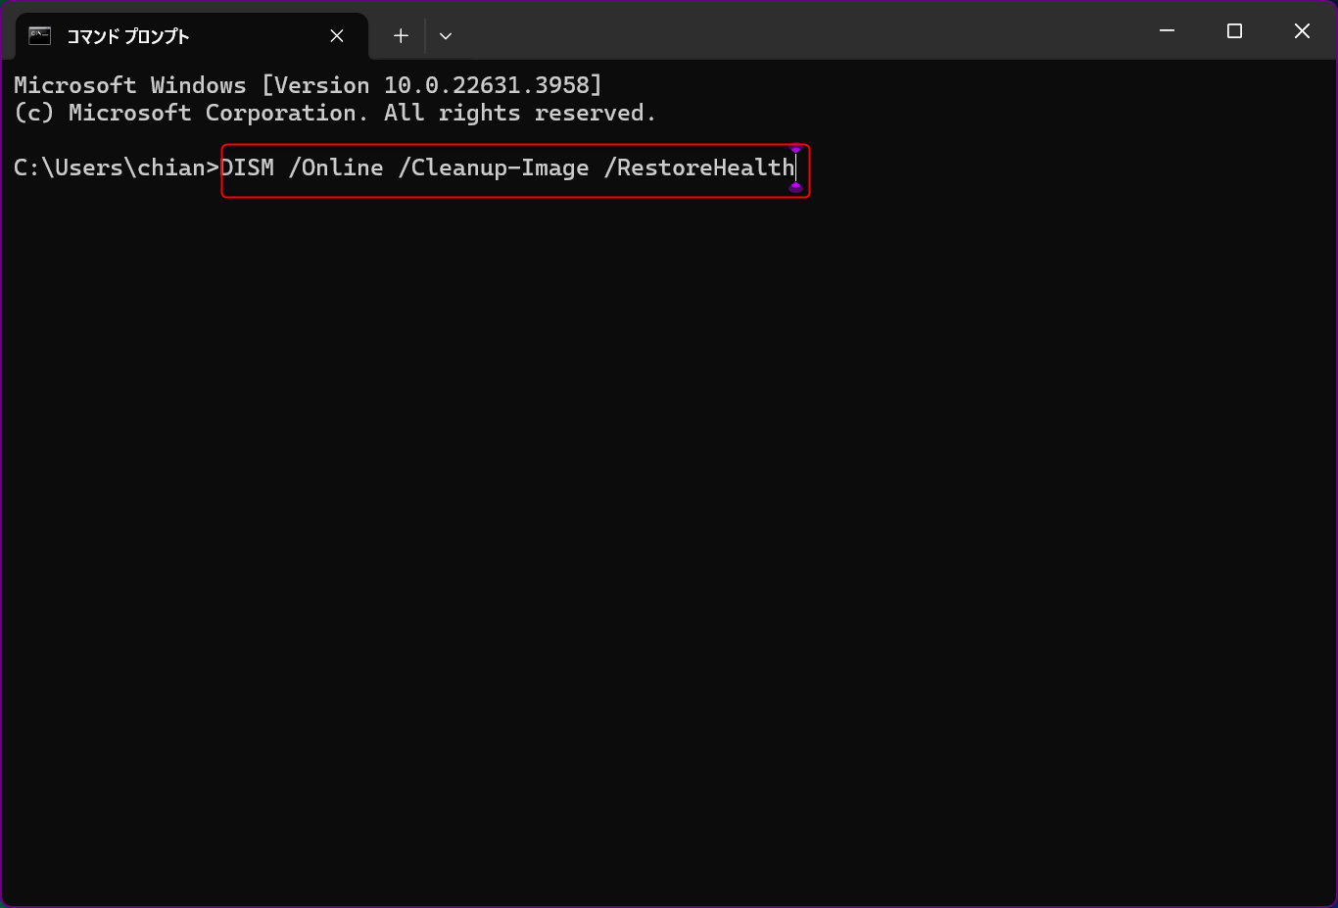Click the C:\Users\chian> prompt text
This screenshot has width=1338, height=908.
click(117, 167)
